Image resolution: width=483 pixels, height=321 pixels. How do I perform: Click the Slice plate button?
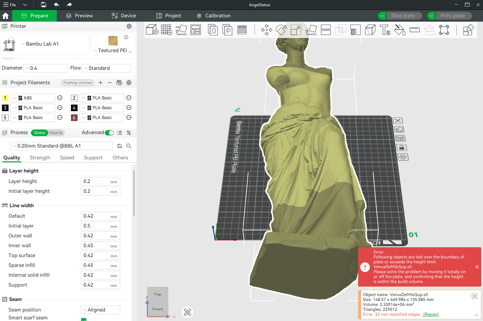(403, 16)
